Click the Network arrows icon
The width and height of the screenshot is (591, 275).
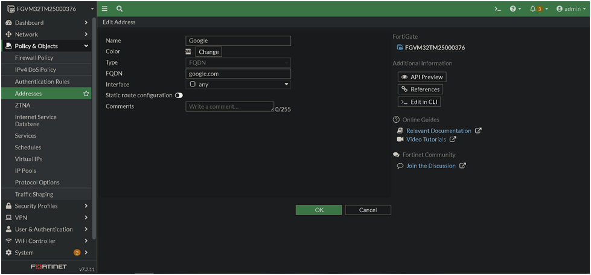[x=8, y=34]
